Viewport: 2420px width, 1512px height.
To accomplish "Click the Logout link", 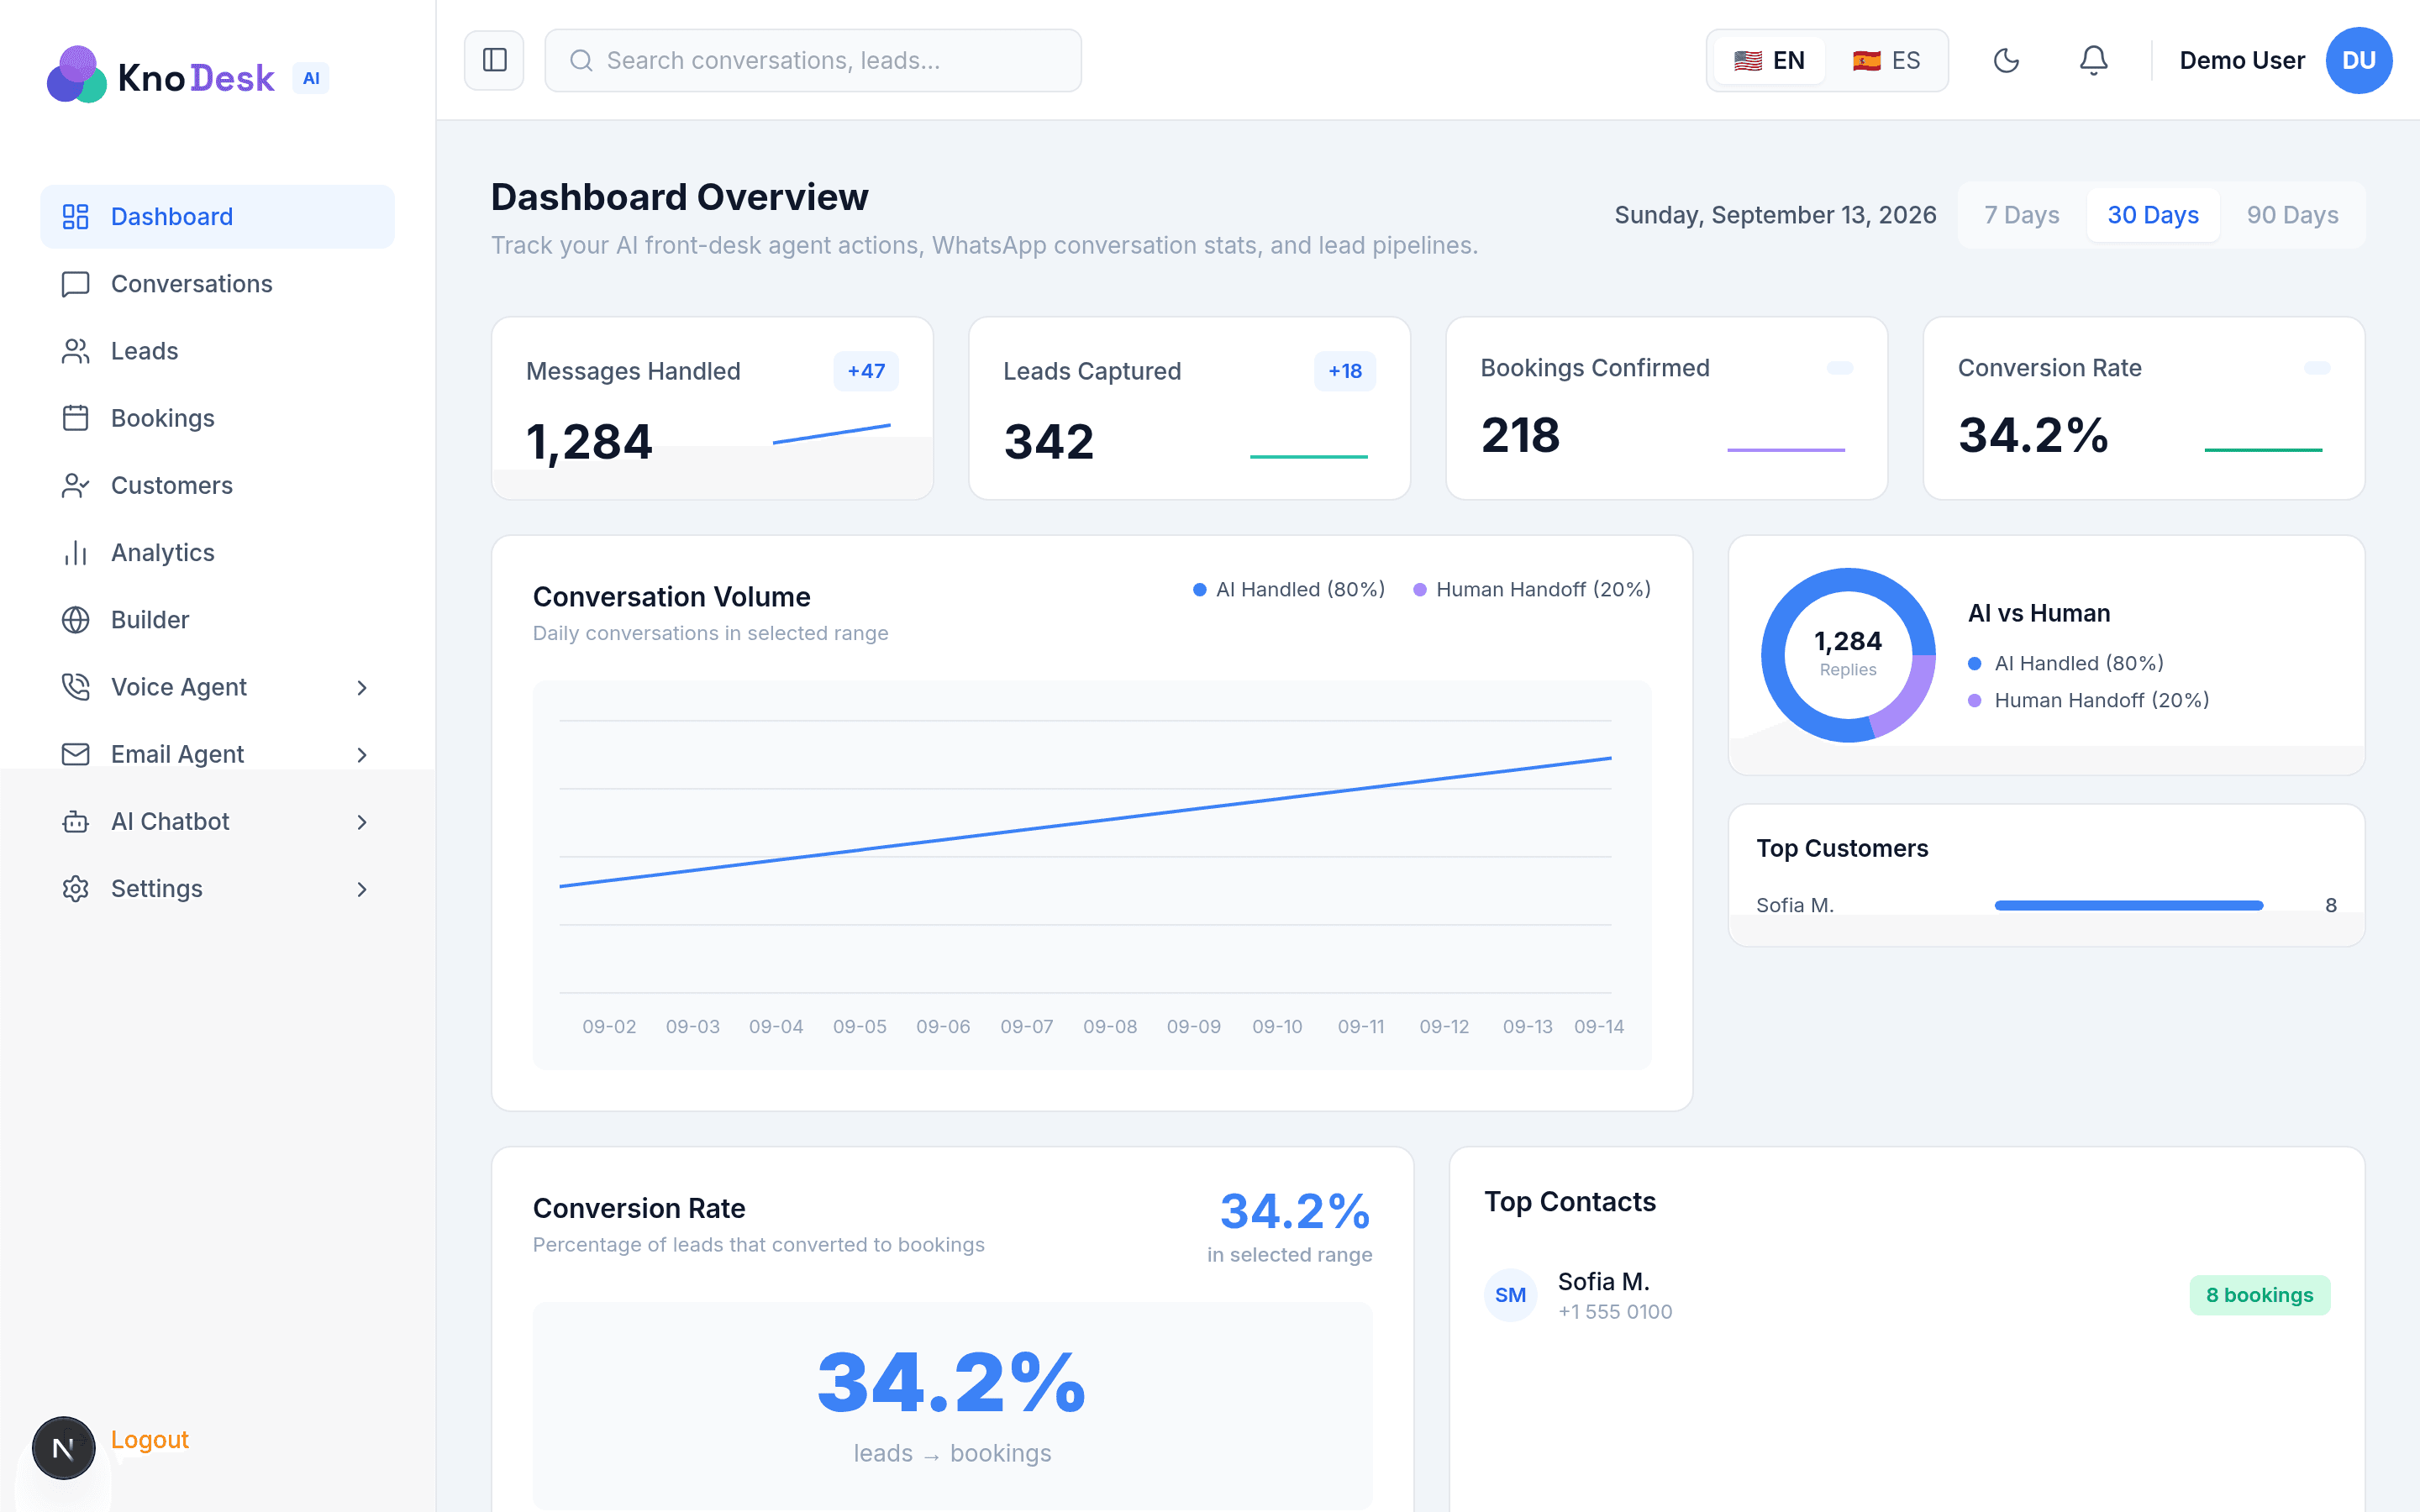I will point(149,1439).
